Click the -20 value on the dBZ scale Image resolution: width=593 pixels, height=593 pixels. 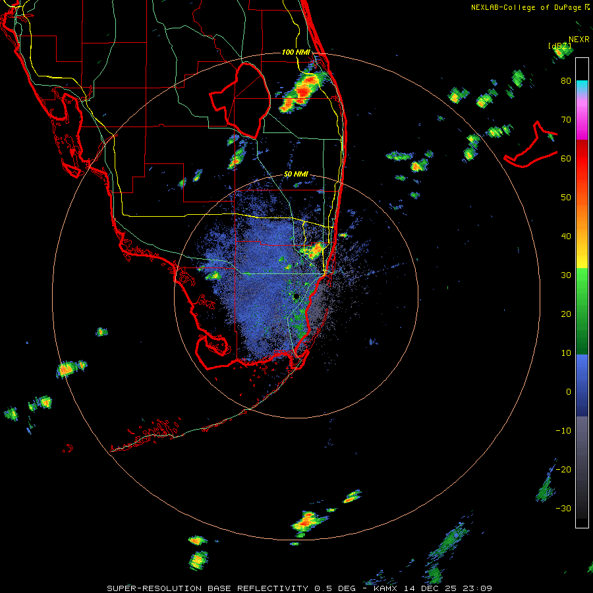[x=563, y=470]
